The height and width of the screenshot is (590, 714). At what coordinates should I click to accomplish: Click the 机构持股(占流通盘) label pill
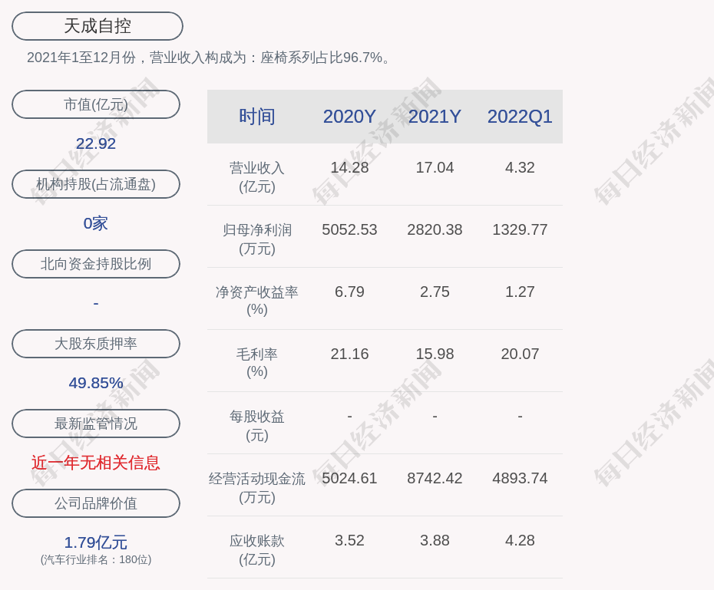click(96, 184)
